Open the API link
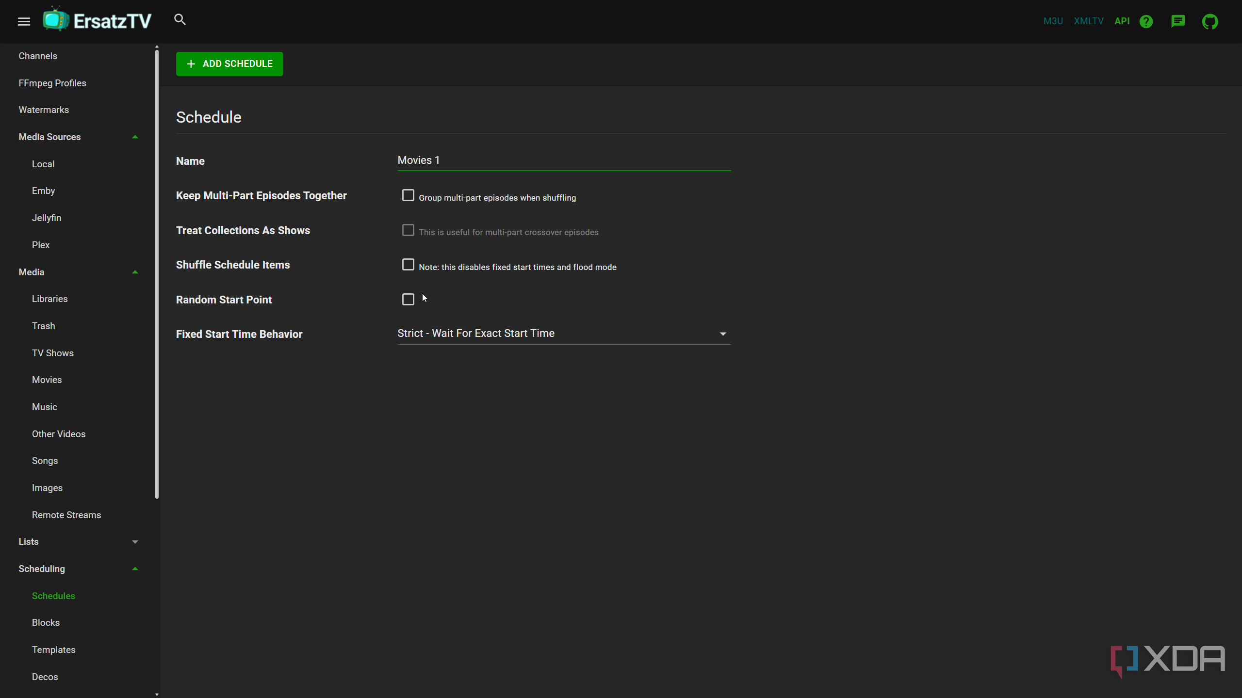1242x698 pixels. point(1122,21)
